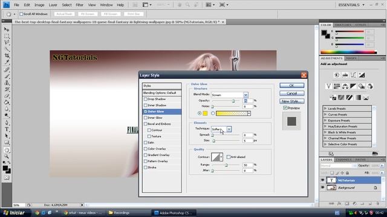
Task: Switch to the Channels tab
Action: [x=343, y=160]
